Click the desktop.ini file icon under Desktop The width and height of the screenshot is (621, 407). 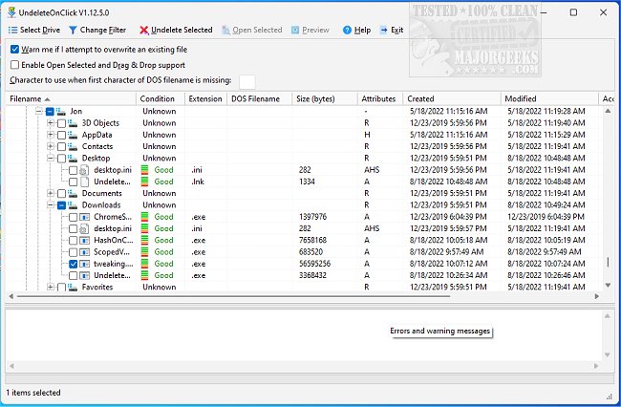84,170
